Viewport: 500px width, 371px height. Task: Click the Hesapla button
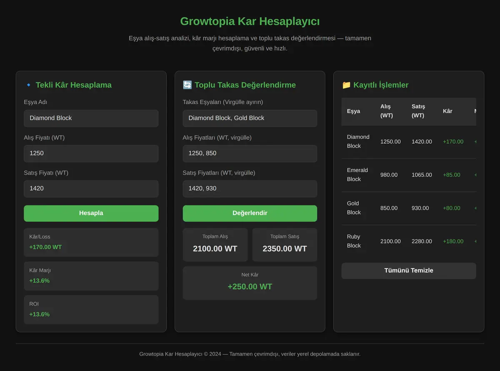(91, 213)
